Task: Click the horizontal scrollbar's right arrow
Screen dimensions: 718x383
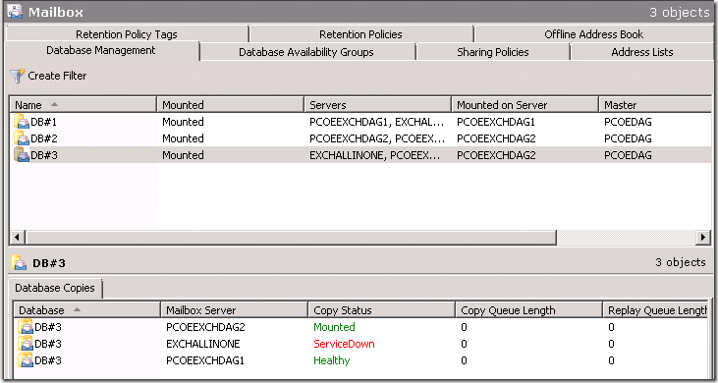Action: pos(703,238)
